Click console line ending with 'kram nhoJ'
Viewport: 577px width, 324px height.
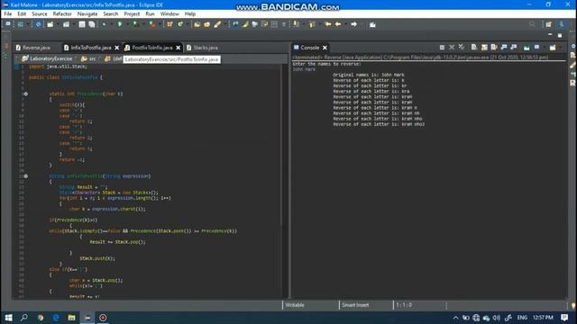tap(379, 124)
